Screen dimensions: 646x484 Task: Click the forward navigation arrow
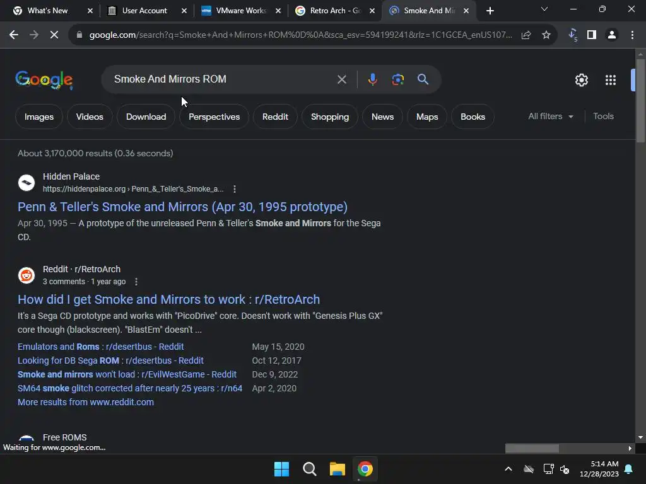coord(34,35)
